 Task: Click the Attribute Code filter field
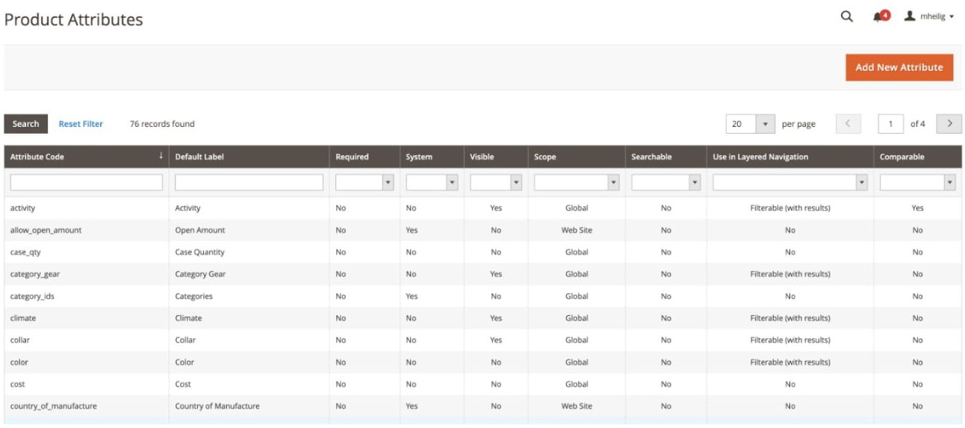click(x=86, y=182)
